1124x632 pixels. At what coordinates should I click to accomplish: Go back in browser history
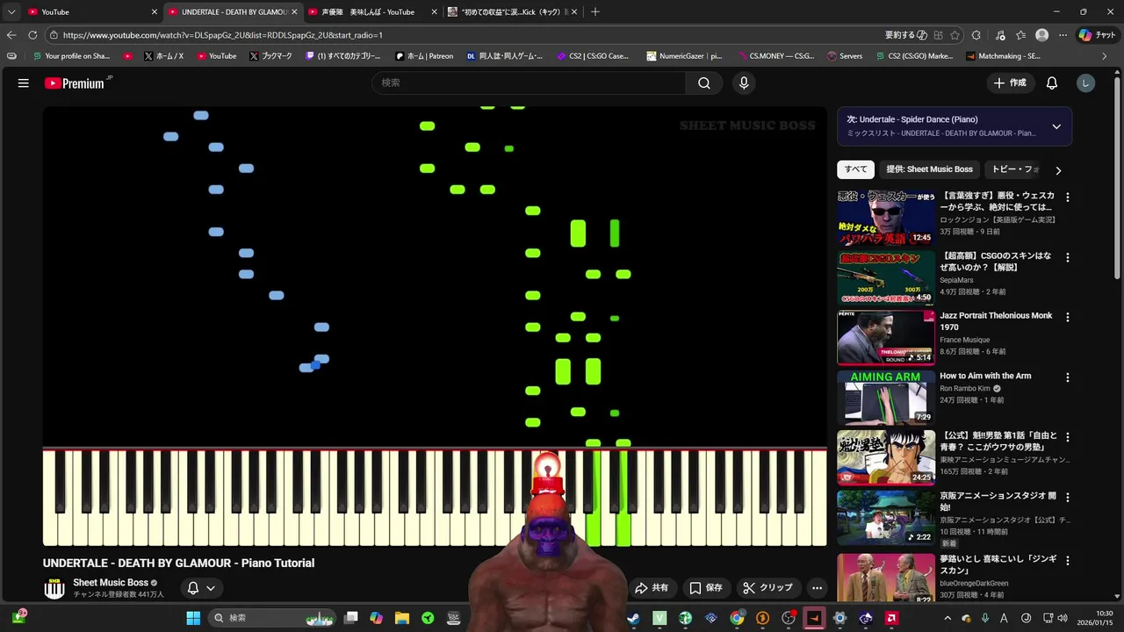coord(11,35)
